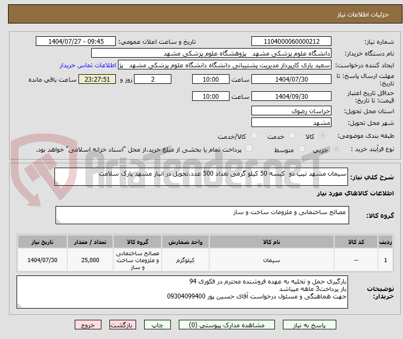The width and height of the screenshot is (403, 339).
Task: Click the remaining days field showing 2
Action: (153, 79)
